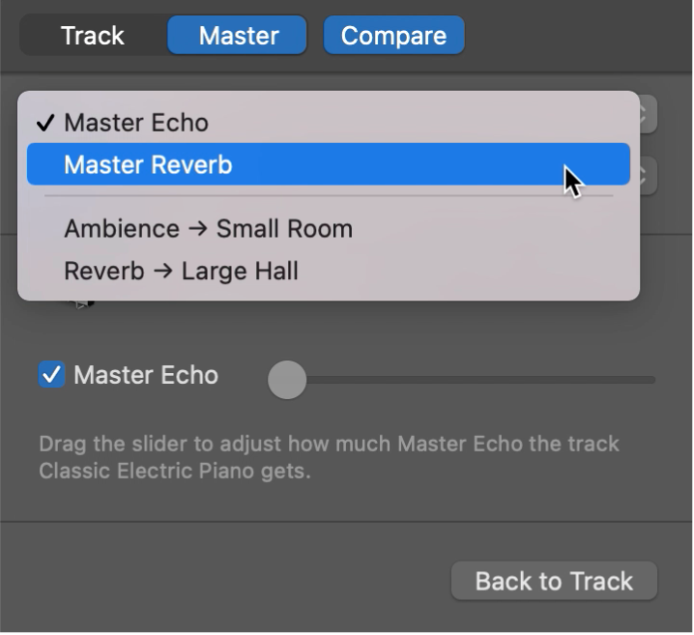
Task: Click the Master Echo slider help text
Action: coord(329,458)
